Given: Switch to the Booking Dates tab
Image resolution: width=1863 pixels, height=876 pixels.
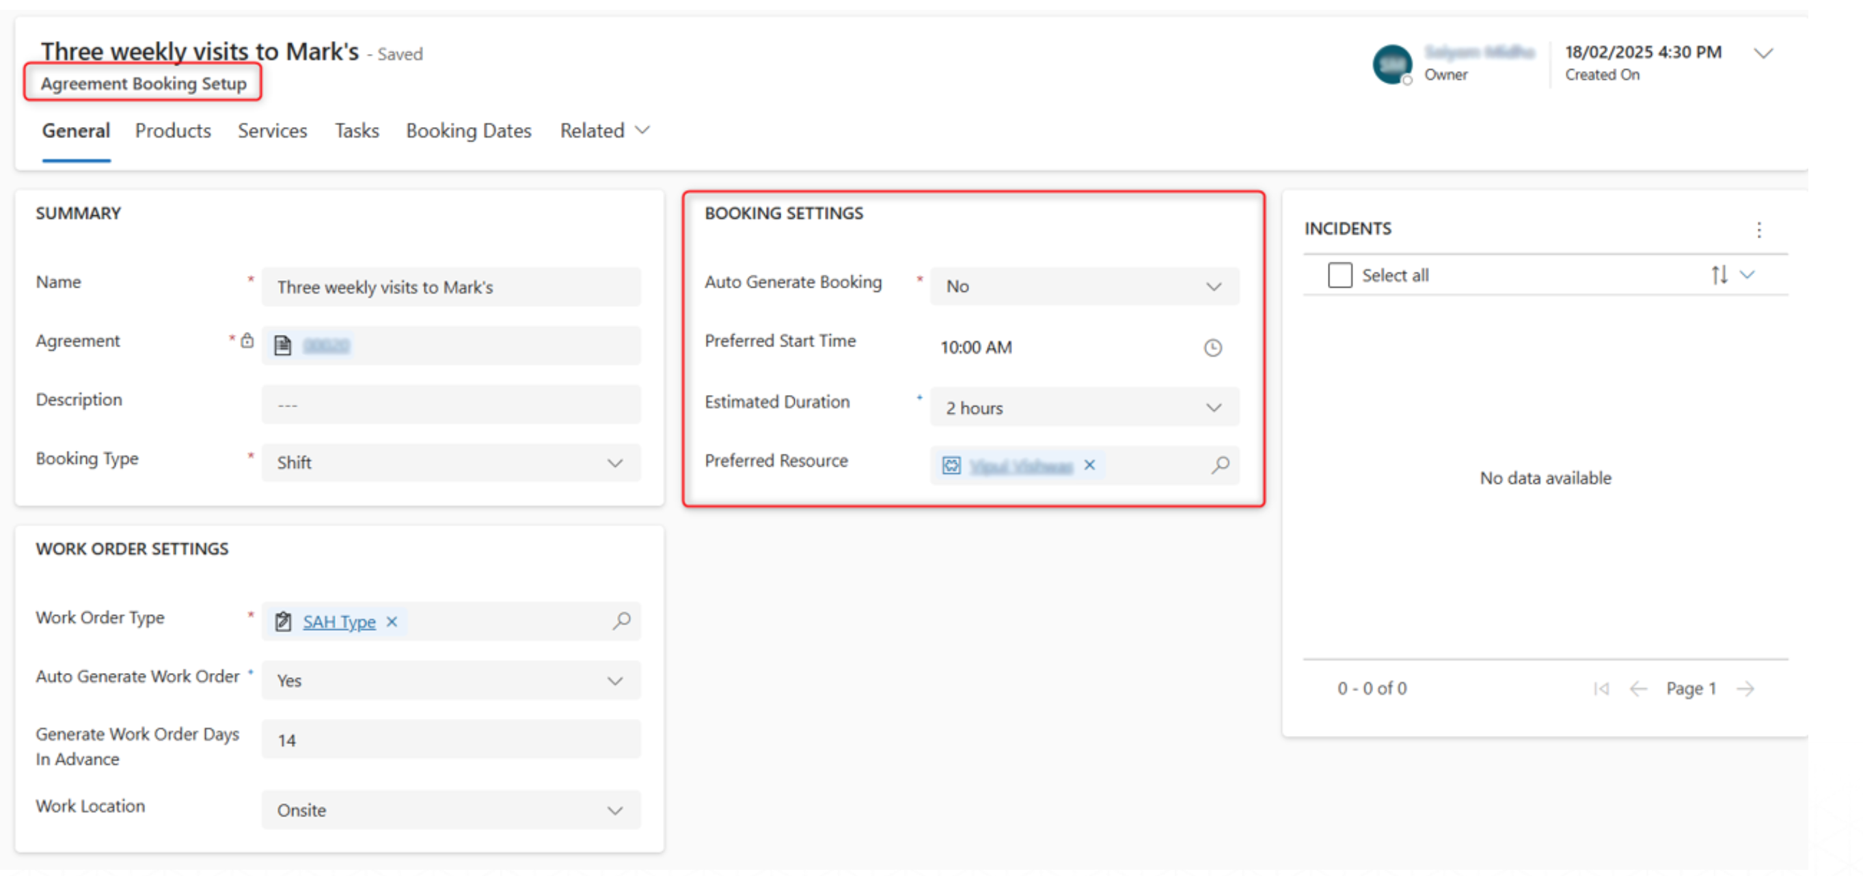Looking at the screenshot, I should click(468, 131).
